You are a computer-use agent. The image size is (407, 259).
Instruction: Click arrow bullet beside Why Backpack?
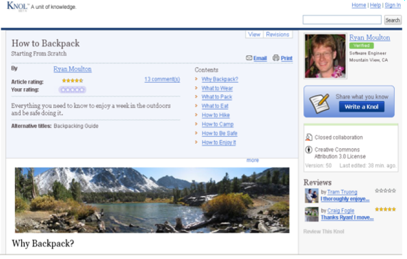point(196,79)
